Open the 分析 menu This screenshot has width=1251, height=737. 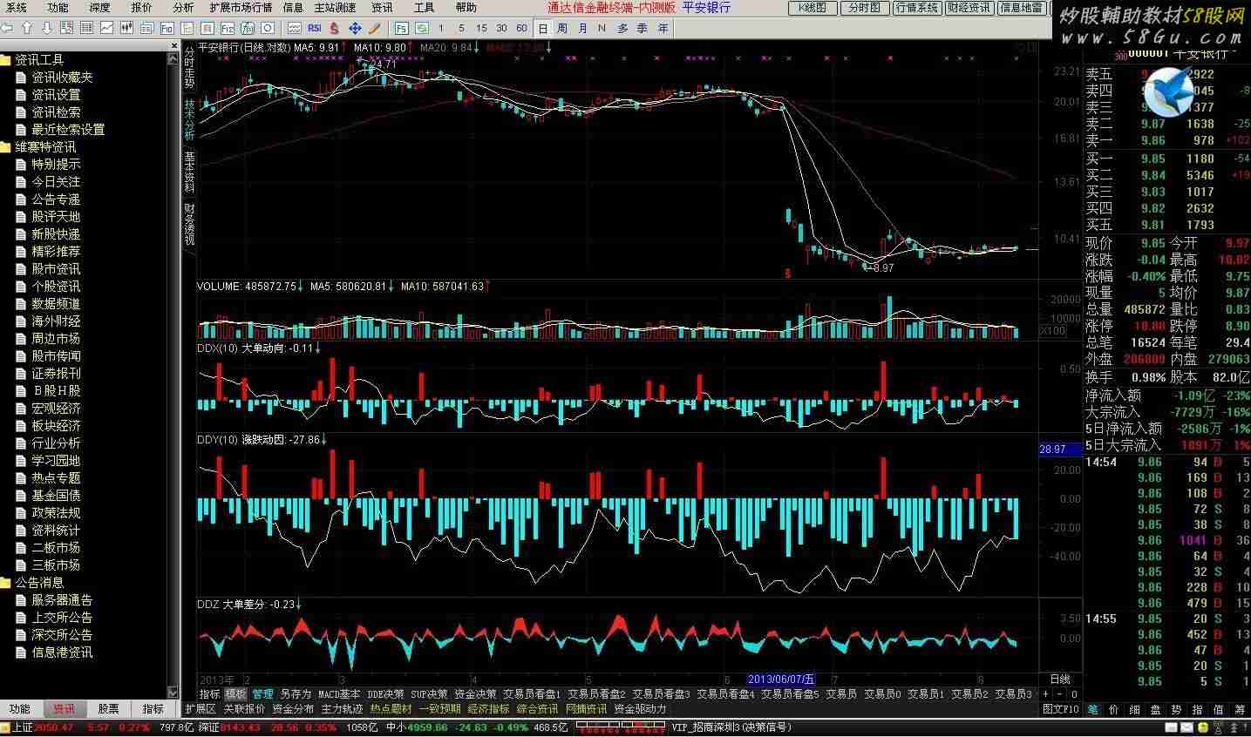coord(183,7)
